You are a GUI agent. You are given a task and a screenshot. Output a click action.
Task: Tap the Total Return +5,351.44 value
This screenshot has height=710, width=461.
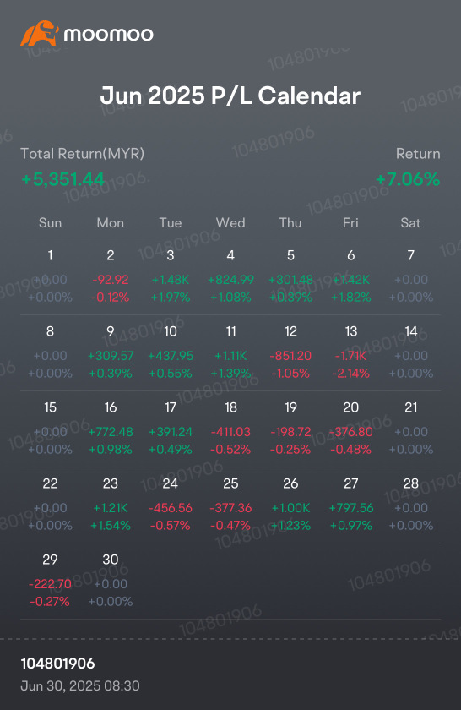click(62, 179)
